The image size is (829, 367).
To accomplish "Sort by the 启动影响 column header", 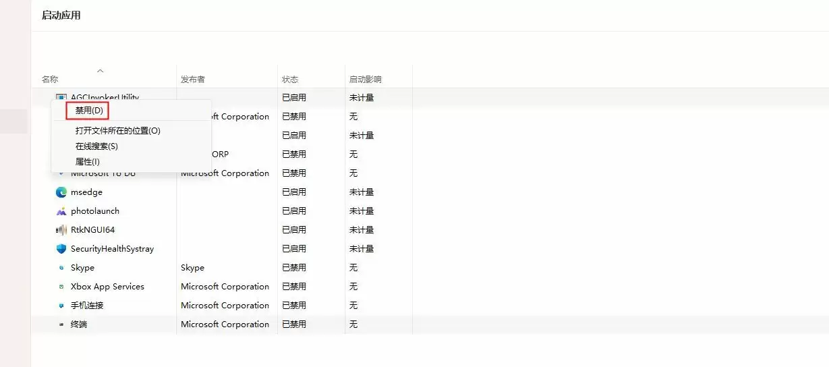I will (366, 80).
